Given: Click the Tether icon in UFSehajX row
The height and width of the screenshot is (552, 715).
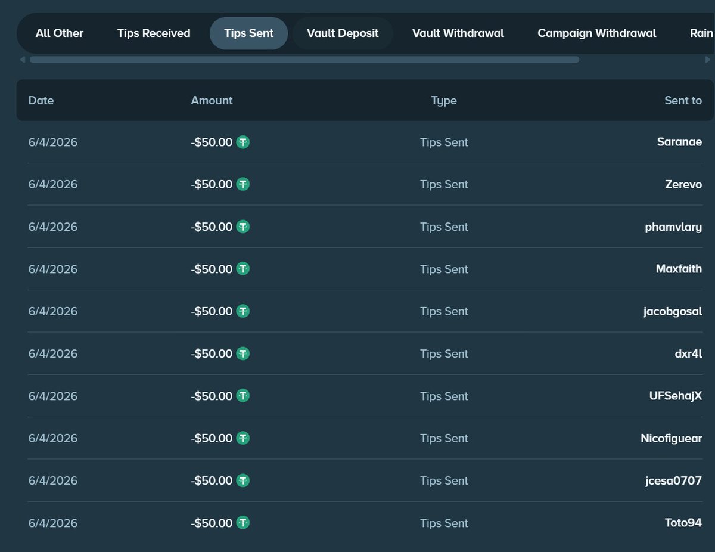Looking at the screenshot, I should [243, 396].
